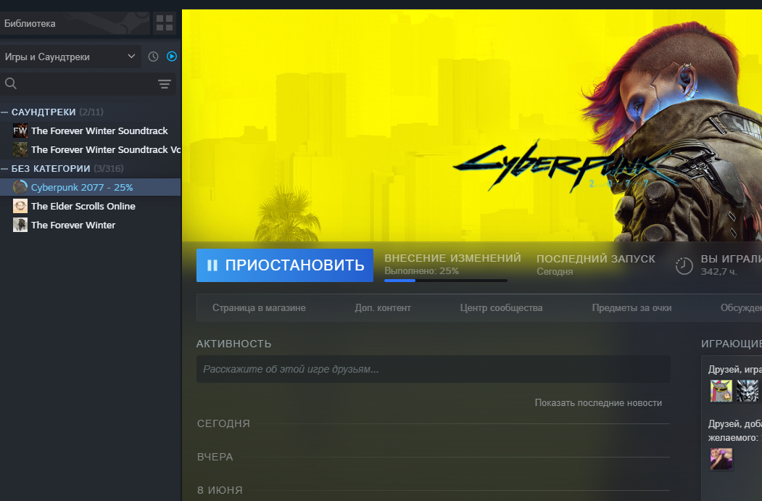Click the update progress bar

pos(446,281)
